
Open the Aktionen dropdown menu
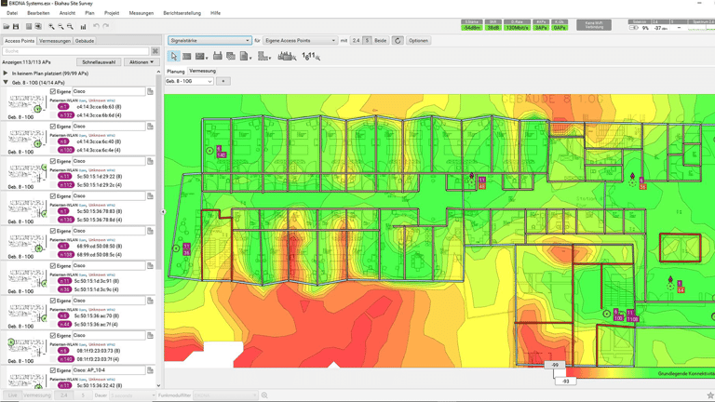pos(142,62)
